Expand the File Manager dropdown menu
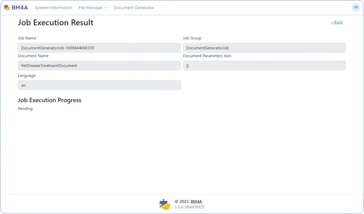 pos(93,8)
